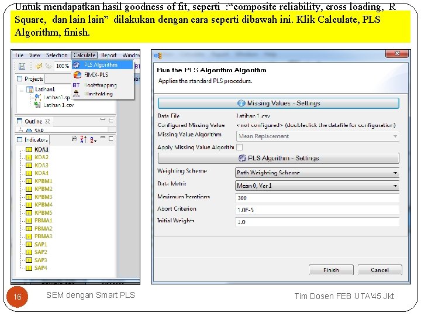421x316 pixels.
Task: Open the numeric sort dropdown in Indicators panel
Action: click(x=94, y=140)
